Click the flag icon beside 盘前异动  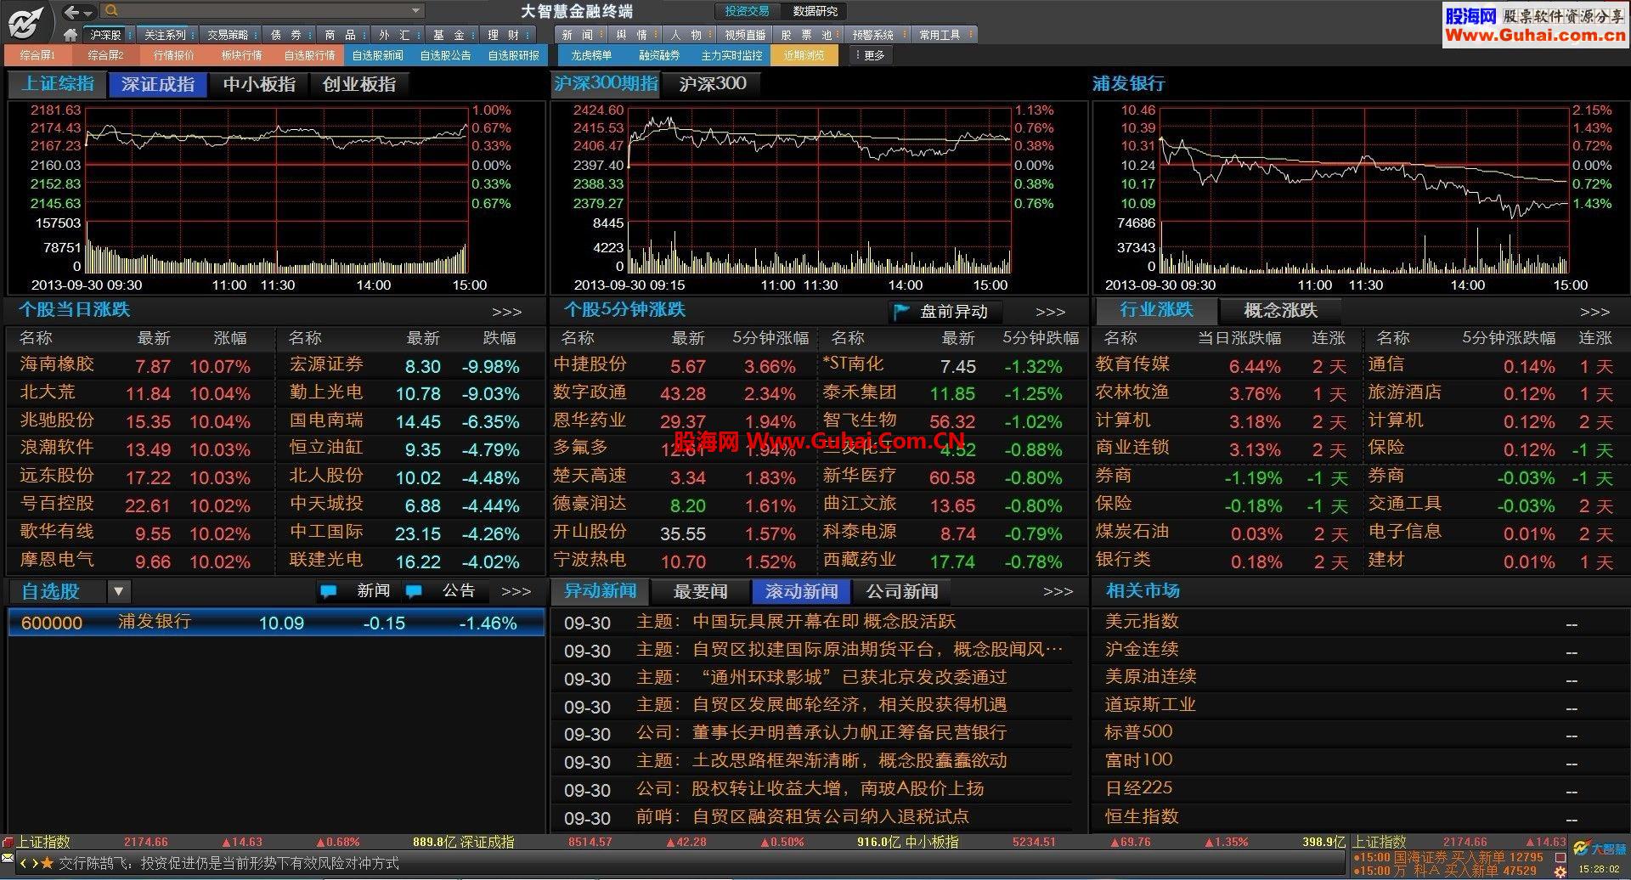(902, 312)
